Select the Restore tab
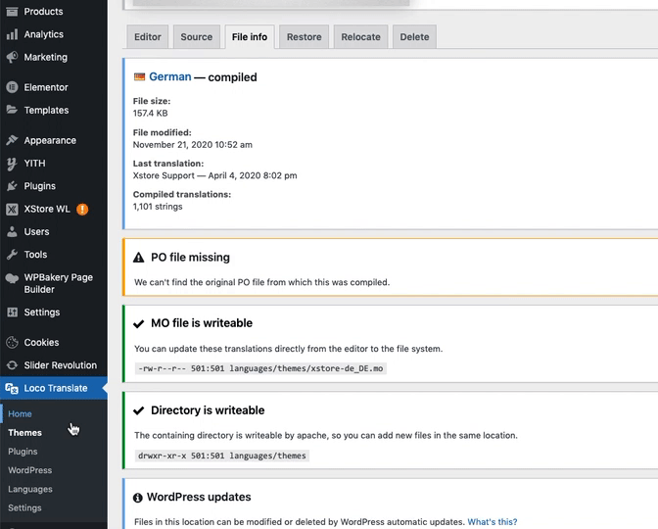This screenshot has width=658, height=529. pos(304,37)
